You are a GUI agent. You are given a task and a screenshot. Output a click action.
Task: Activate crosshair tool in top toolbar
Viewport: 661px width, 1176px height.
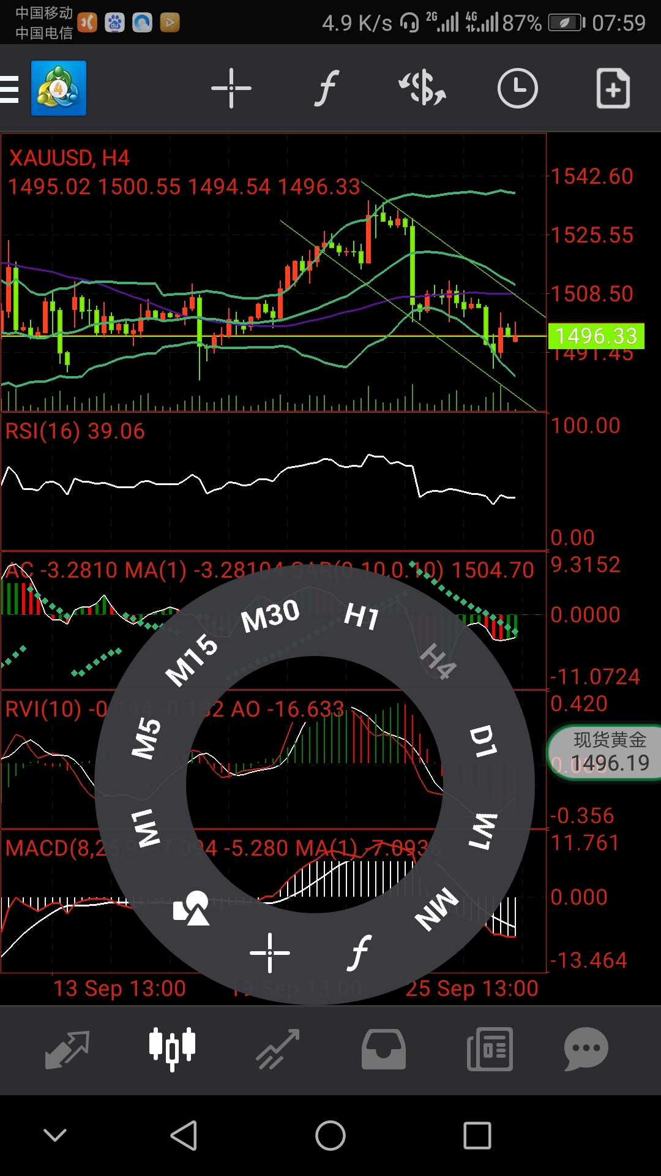pos(231,88)
